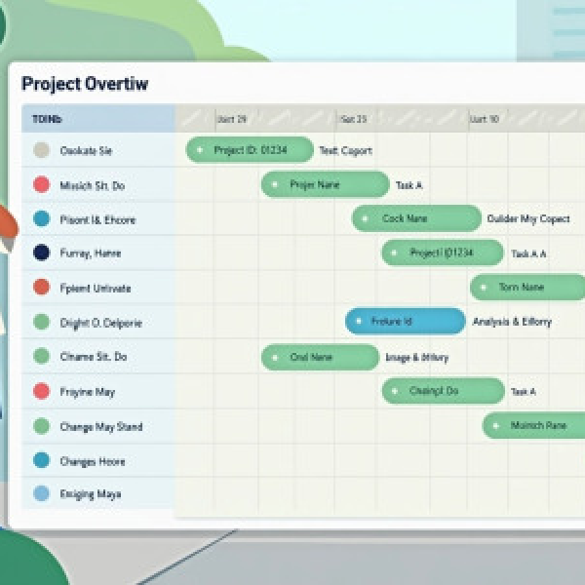Select the Project ID: 01234 task bar
Image resolution: width=585 pixels, height=585 pixels.
250,150
